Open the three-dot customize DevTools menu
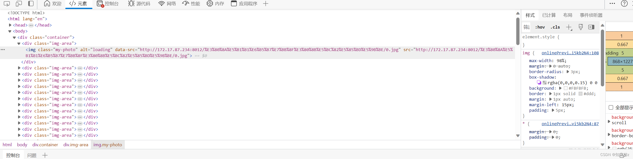This screenshot has width=633, height=159. click(x=612, y=4)
